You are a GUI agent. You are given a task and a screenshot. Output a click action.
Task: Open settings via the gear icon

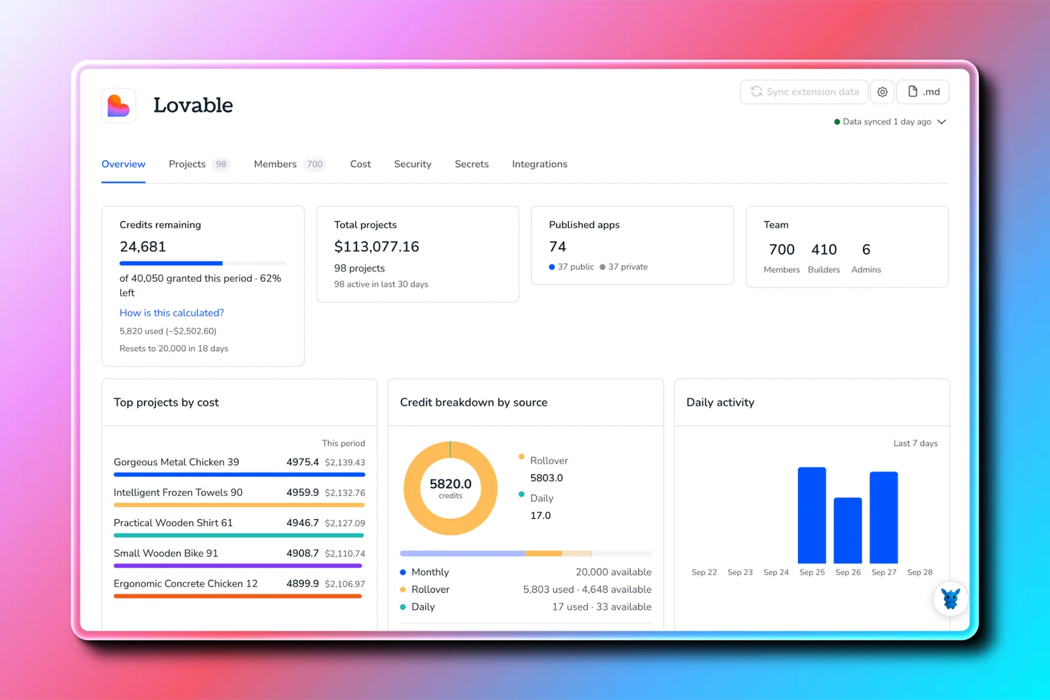[883, 92]
